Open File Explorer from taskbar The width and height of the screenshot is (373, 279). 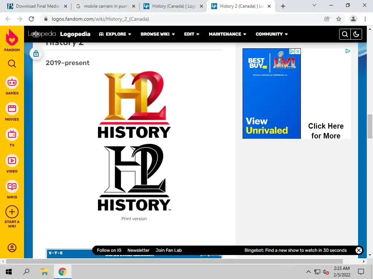coord(44,272)
